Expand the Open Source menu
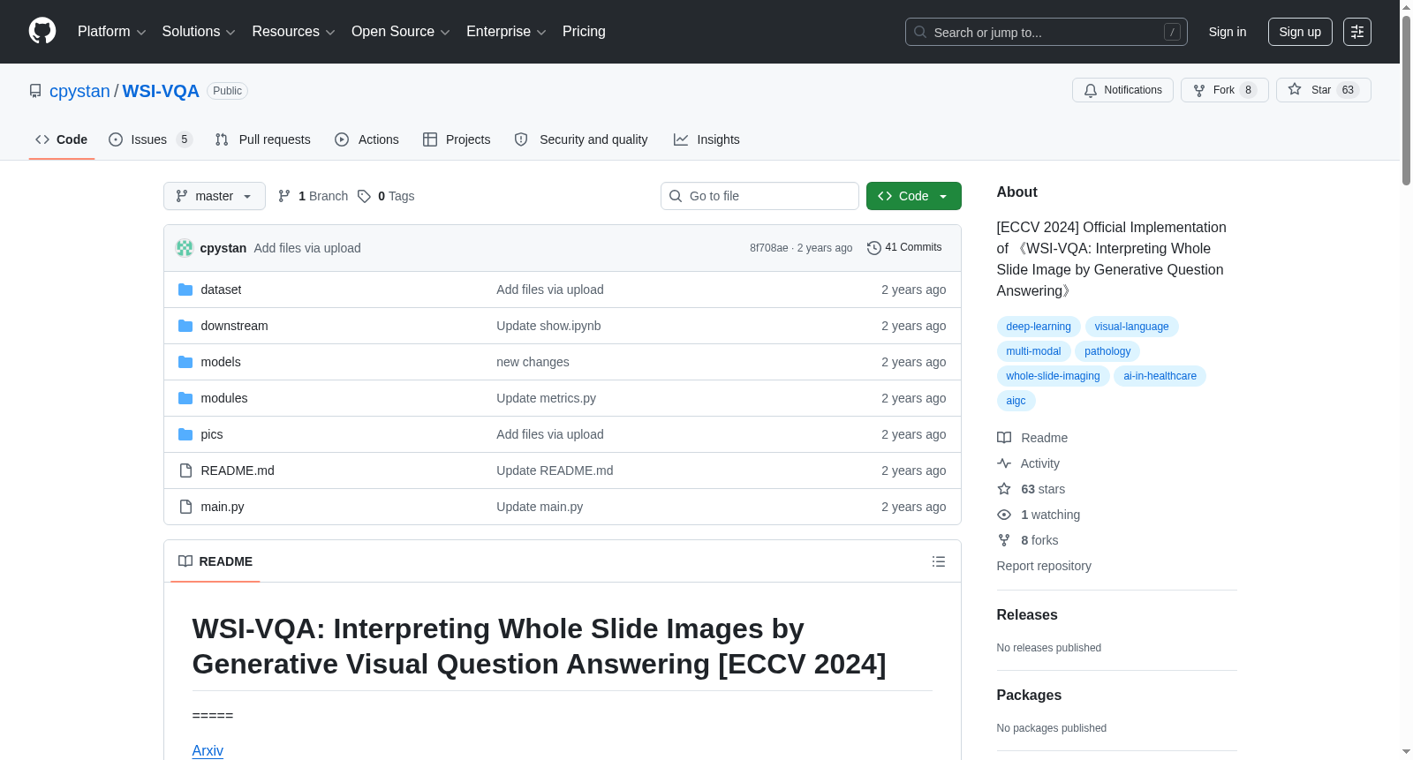The width and height of the screenshot is (1413, 760). tap(401, 32)
